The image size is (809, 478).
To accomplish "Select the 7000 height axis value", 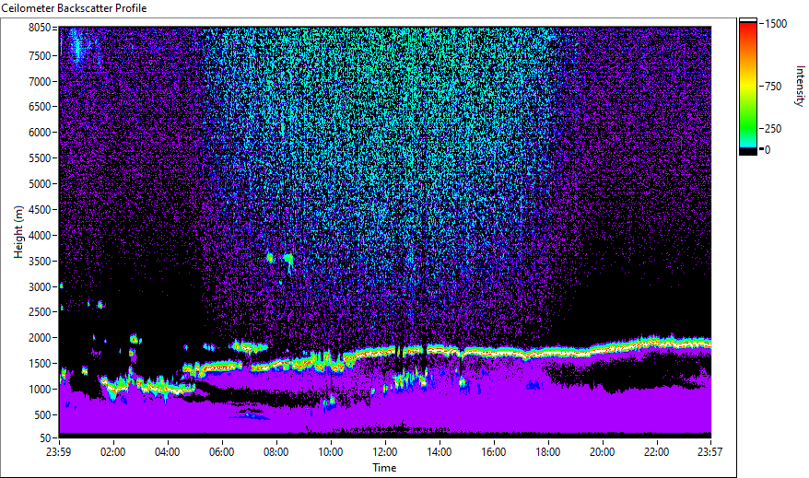I will [40, 81].
